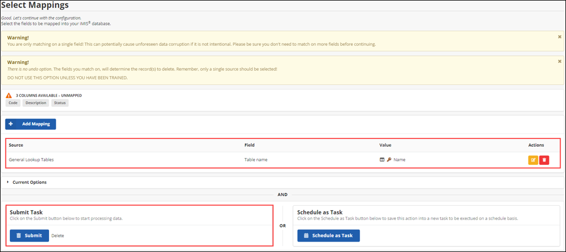
Task: Click the yellow edit mapping icon
Action: coord(533,160)
